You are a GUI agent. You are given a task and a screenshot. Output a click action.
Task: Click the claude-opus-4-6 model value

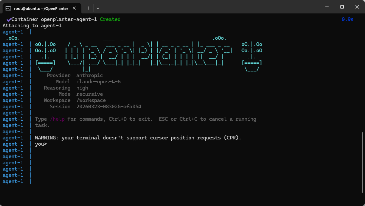click(x=98, y=82)
